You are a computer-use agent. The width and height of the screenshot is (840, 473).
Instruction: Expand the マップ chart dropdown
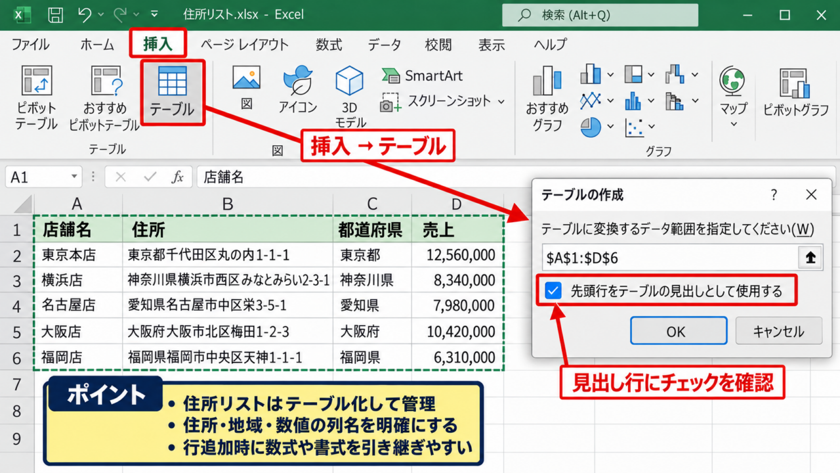[x=734, y=124]
